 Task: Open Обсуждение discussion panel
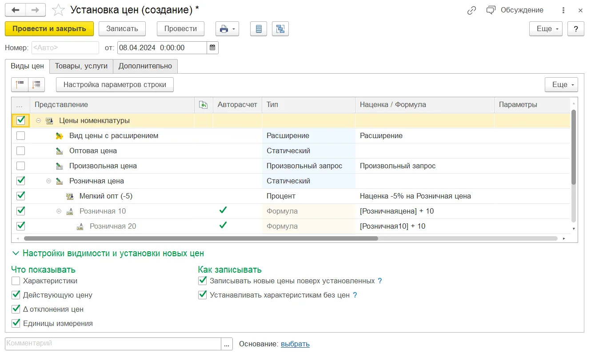(515, 10)
